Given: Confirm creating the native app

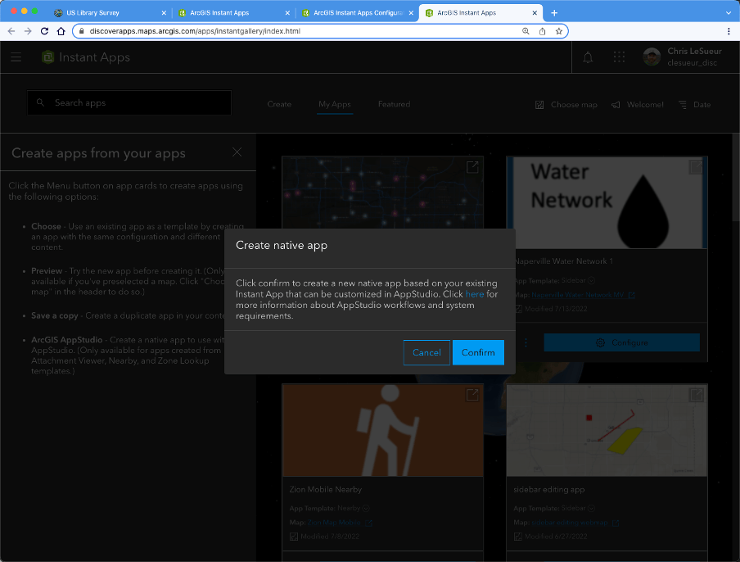Looking at the screenshot, I should [x=478, y=352].
